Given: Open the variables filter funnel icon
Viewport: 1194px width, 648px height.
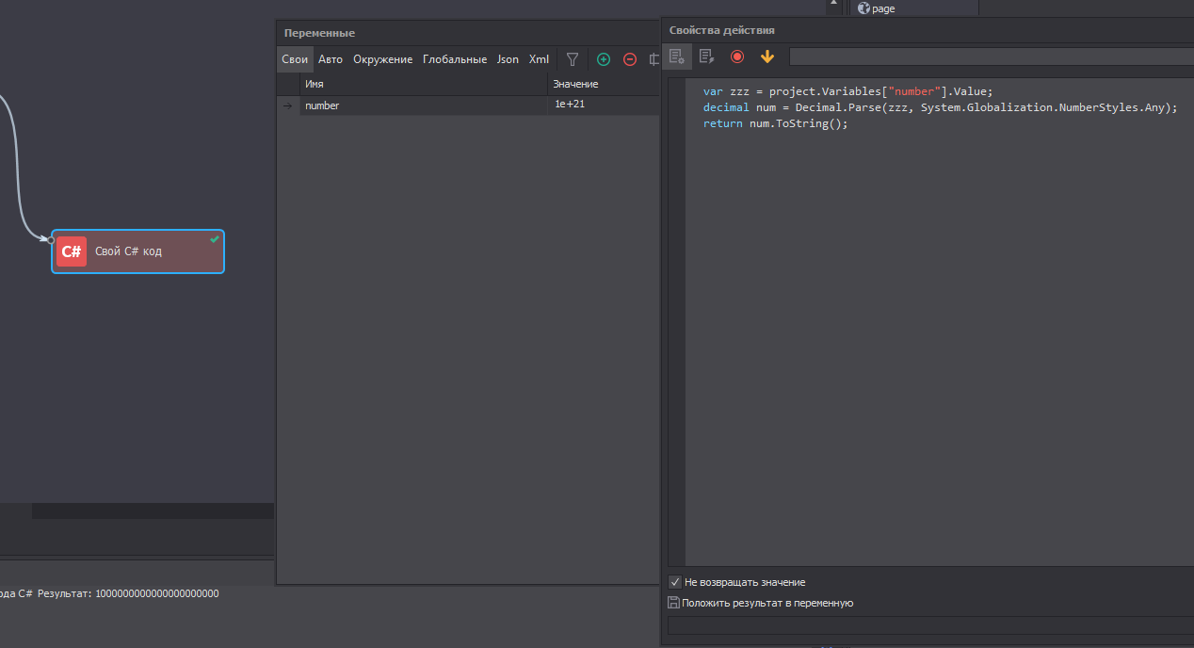Looking at the screenshot, I should [572, 59].
